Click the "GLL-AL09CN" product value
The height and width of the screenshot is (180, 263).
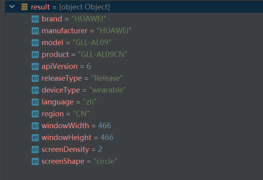(x=103, y=55)
